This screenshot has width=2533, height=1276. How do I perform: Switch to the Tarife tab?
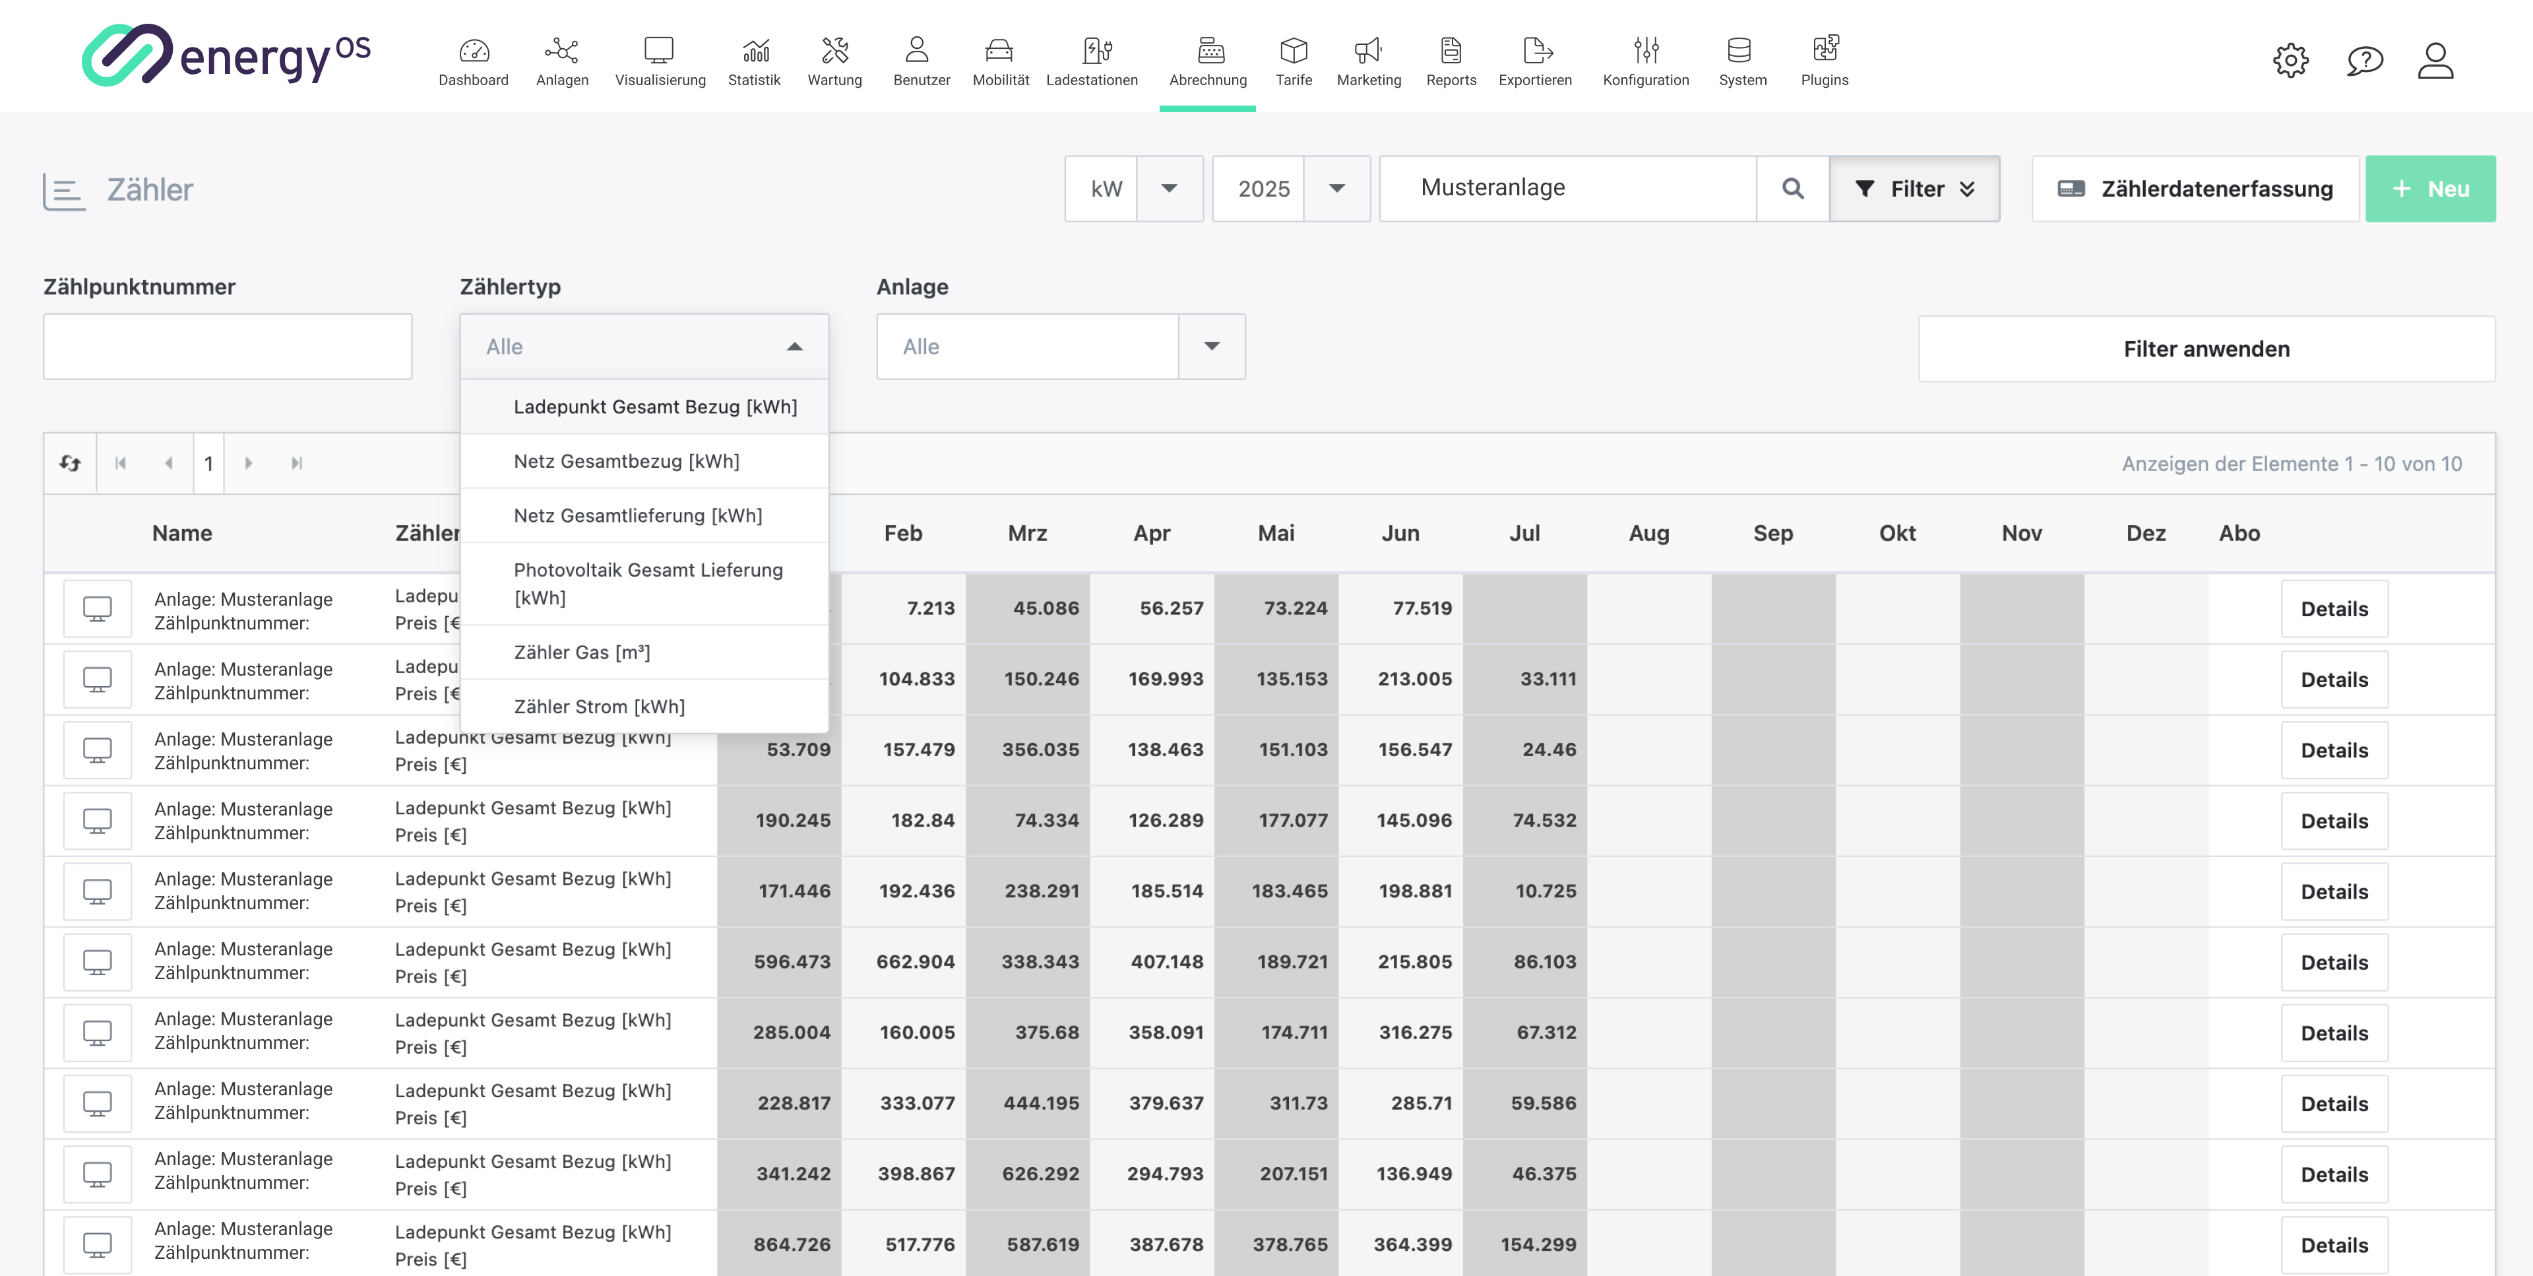point(1293,61)
